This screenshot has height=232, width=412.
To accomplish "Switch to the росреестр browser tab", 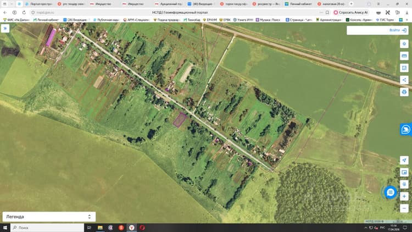I will (266, 4).
